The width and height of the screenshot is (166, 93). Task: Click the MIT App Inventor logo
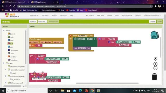point(12,15)
